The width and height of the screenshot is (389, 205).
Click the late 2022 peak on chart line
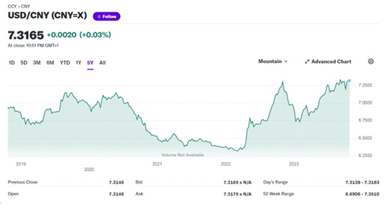282,82
